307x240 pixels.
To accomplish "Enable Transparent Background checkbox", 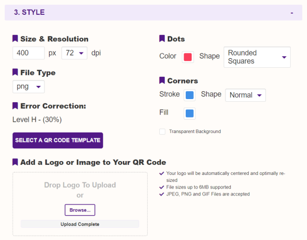I will [162, 131].
